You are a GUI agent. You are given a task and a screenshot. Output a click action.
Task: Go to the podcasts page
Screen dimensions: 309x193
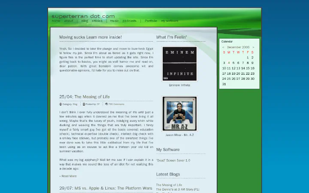coord(130,21)
